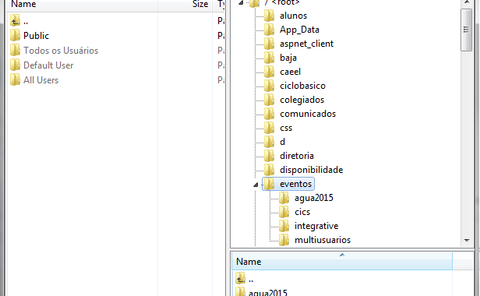Select the css tree item label
Image resolution: width=480 pixels, height=296 pixels.
pos(286,128)
